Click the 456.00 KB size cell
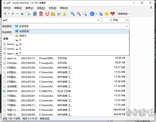The width and height of the screenshot is (156, 122). click(x=119, y=114)
